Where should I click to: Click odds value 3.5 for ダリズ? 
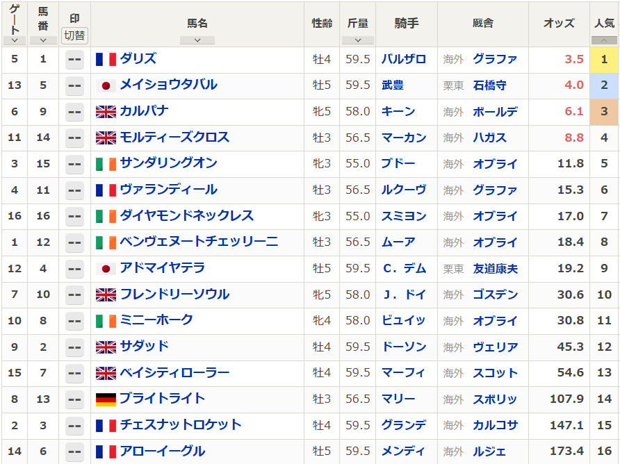click(x=574, y=59)
